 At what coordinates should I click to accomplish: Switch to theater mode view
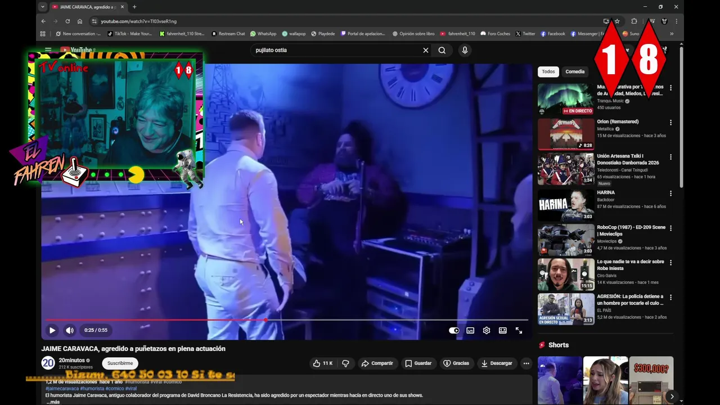pos(503,331)
